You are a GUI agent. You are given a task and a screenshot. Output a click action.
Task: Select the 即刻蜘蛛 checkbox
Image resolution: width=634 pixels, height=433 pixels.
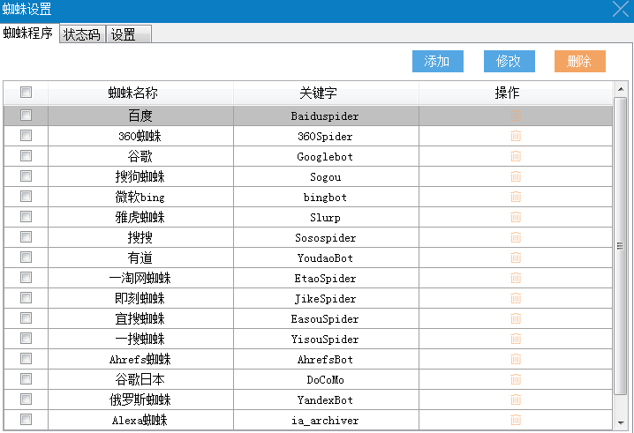[x=26, y=298]
